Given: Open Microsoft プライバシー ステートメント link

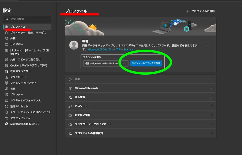Looking at the screenshot, I should point(110,49).
